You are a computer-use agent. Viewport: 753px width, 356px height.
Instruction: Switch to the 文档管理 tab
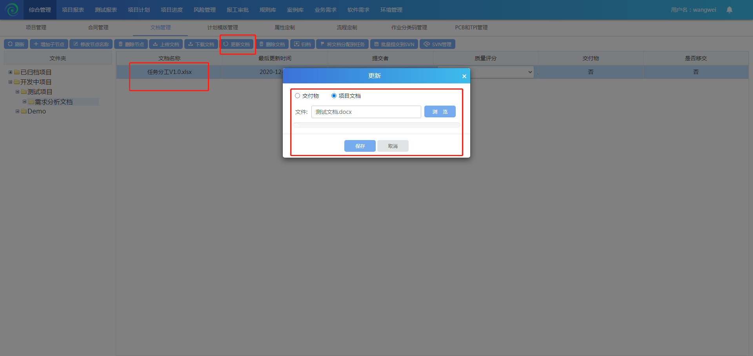(160, 27)
